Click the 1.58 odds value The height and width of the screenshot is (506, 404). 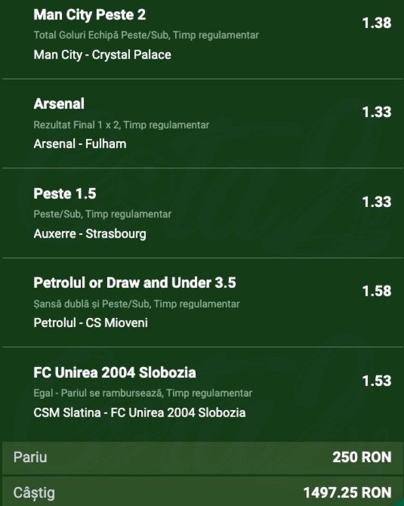pyautogui.click(x=377, y=291)
